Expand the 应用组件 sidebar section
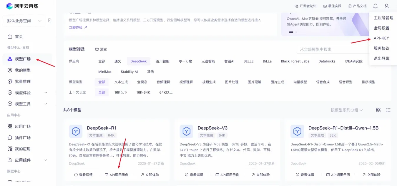Image resolution: width=397 pixels, height=186 pixels. click(x=46, y=160)
